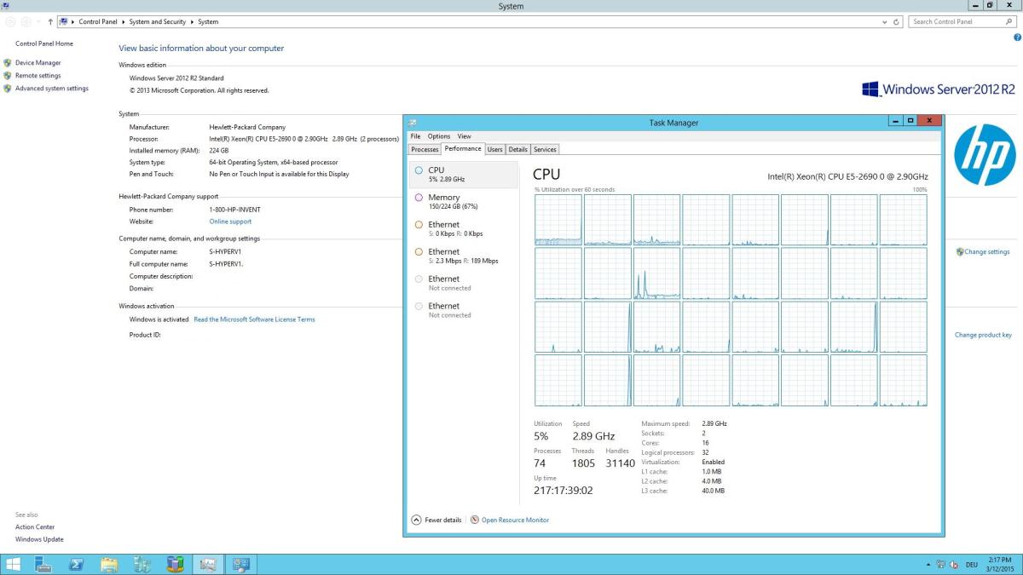The width and height of the screenshot is (1023, 575).
Task: Click the shield icon beside Device Manager
Action: click(8, 63)
